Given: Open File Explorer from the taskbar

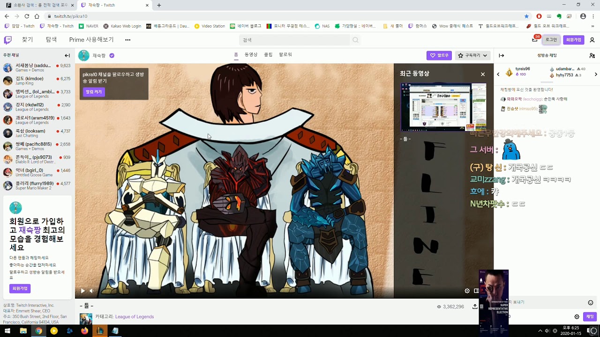Looking at the screenshot, I should [23, 331].
